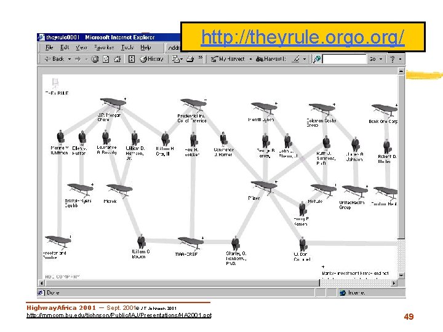Click the highlighter pen icon

click(296, 59)
